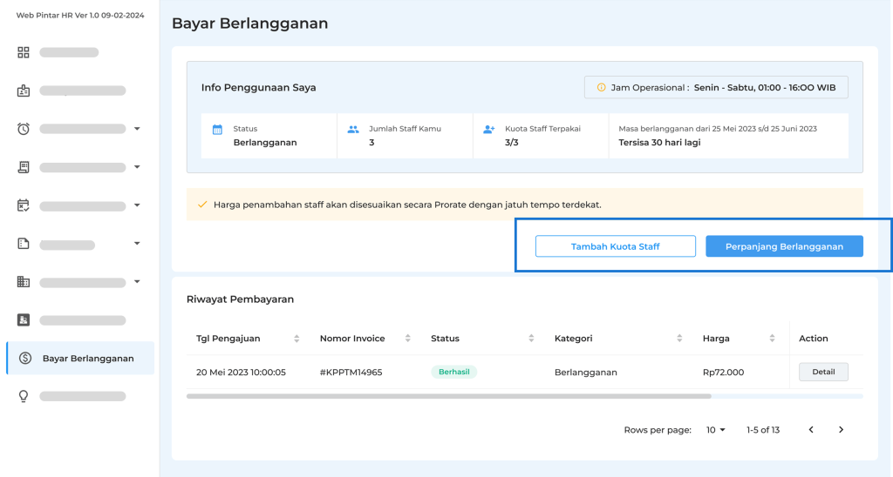
Task: Click the document file icon in sidebar
Action: click(x=24, y=244)
